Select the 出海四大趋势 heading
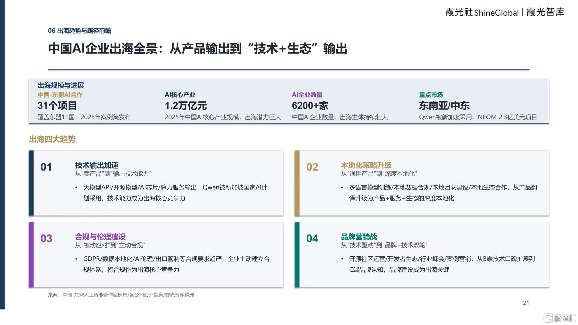578x325 pixels. click(52, 139)
